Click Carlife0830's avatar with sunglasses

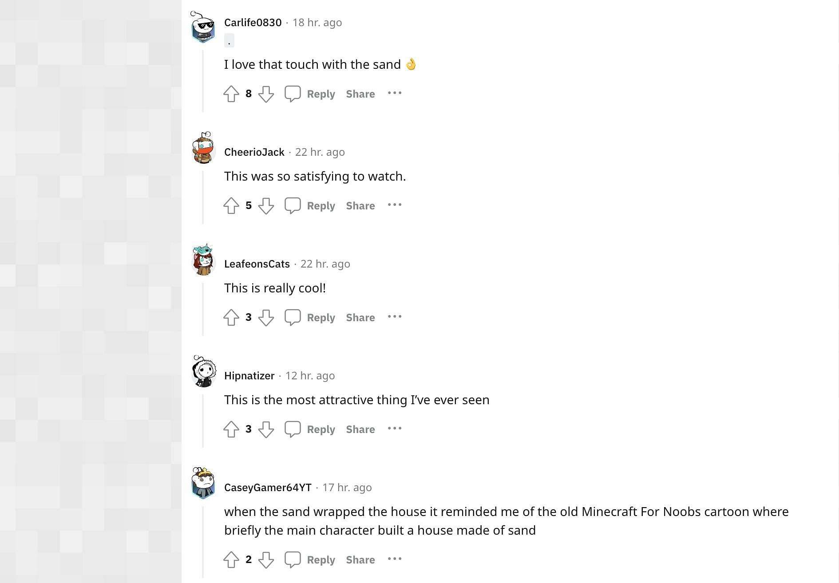203,28
